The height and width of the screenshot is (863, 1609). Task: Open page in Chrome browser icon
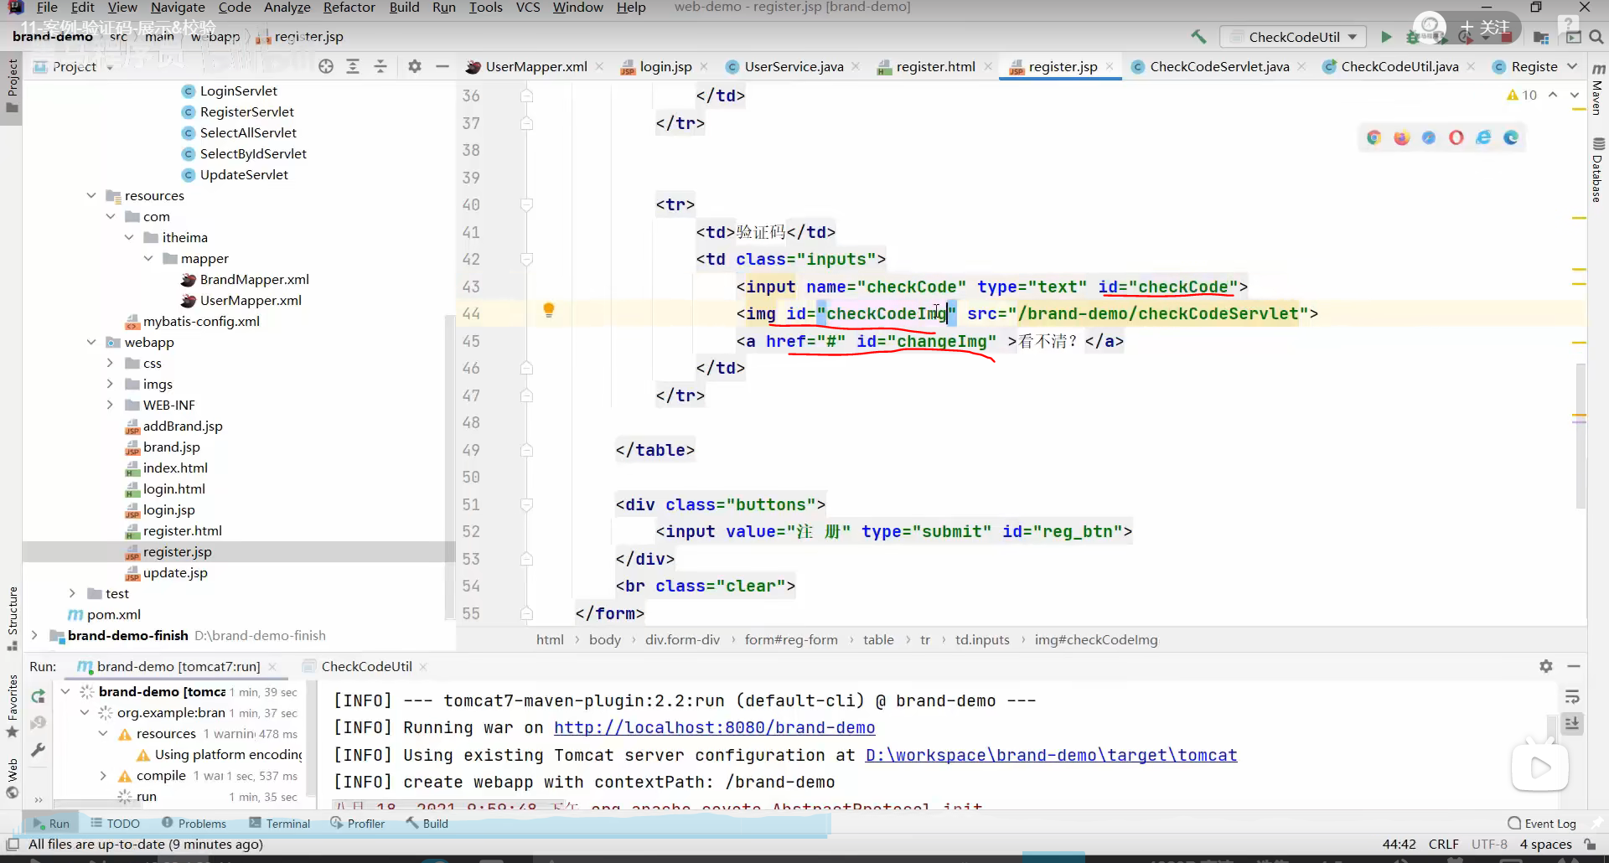click(1374, 138)
